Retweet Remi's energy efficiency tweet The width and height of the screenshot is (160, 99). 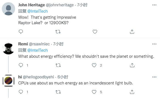tap(58, 65)
